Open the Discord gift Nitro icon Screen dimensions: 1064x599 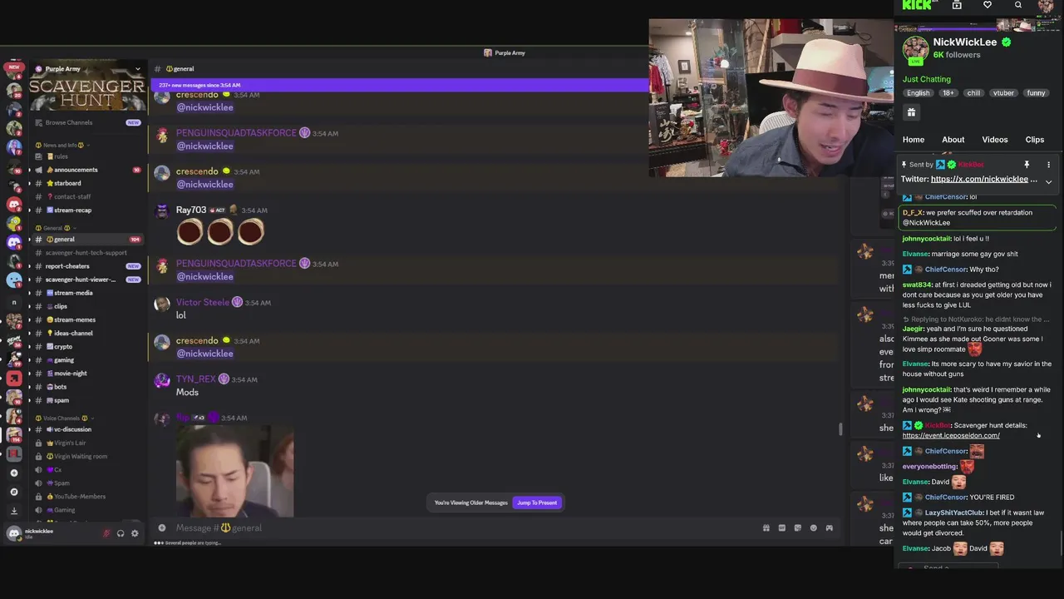point(766,527)
